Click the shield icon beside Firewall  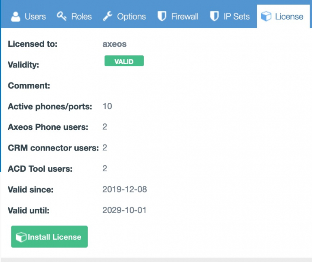[162, 16]
